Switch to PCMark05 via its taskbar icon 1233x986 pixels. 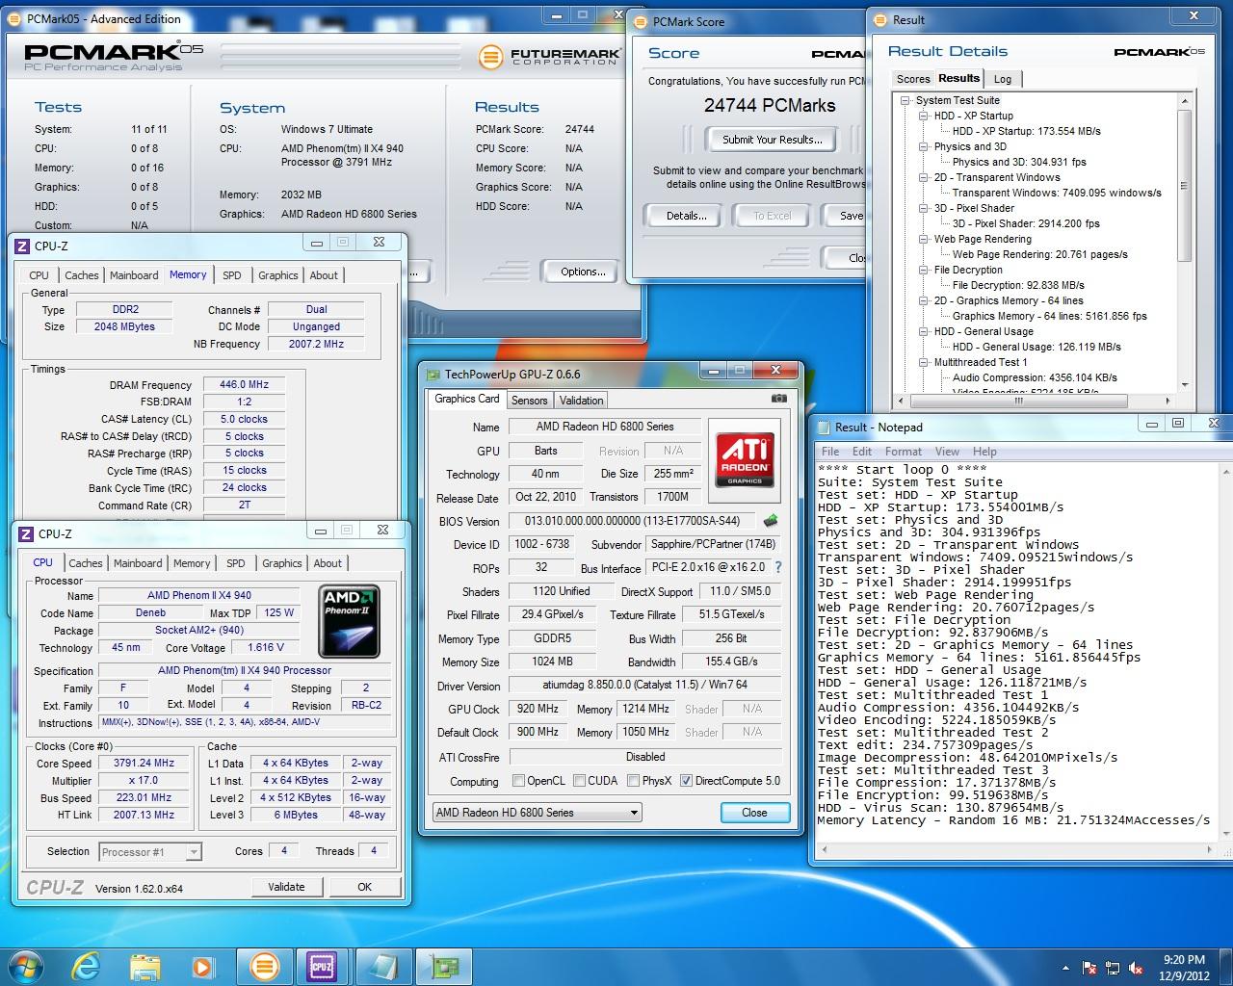[x=264, y=966]
